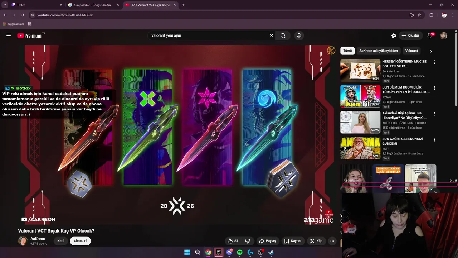Open Aklımdaki Kişi Açılımı thumbnail
This screenshot has height=258, width=458.
click(x=360, y=122)
